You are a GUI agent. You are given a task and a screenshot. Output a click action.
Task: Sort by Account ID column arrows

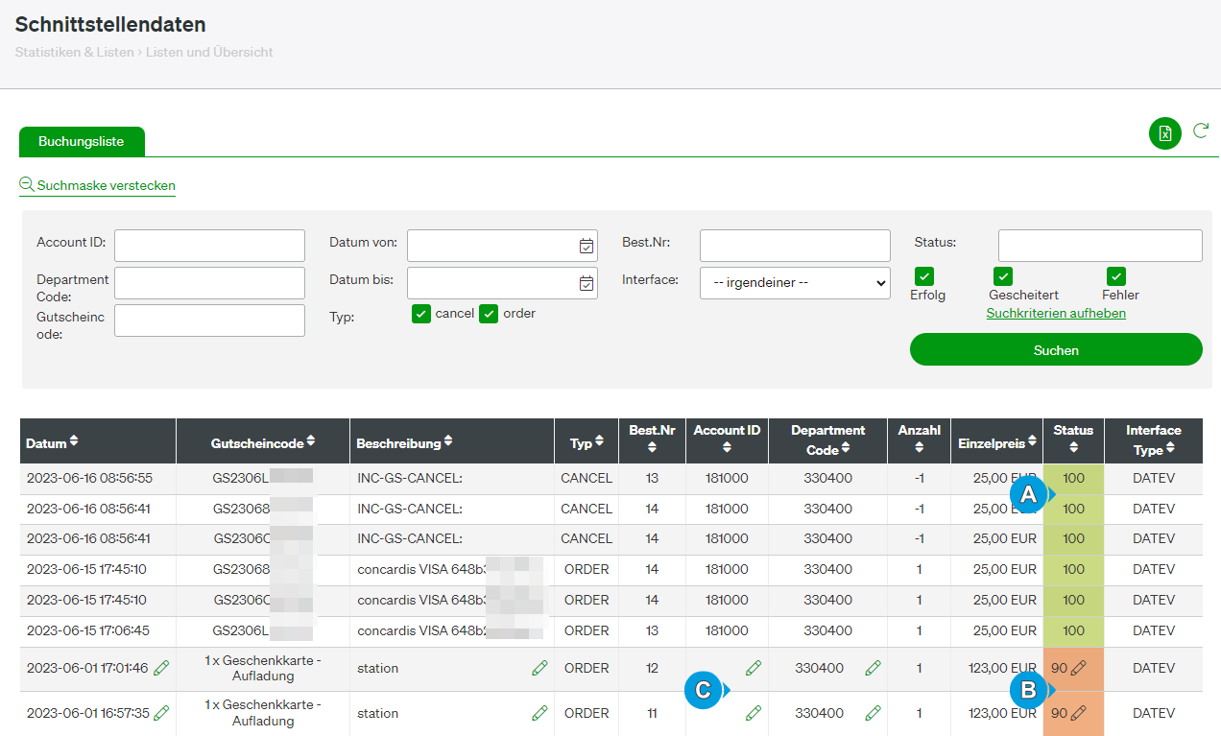727,447
